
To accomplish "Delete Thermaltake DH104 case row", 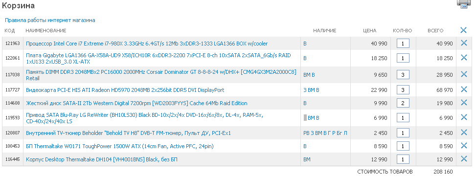I will pyautogui.click(x=464, y=159).
